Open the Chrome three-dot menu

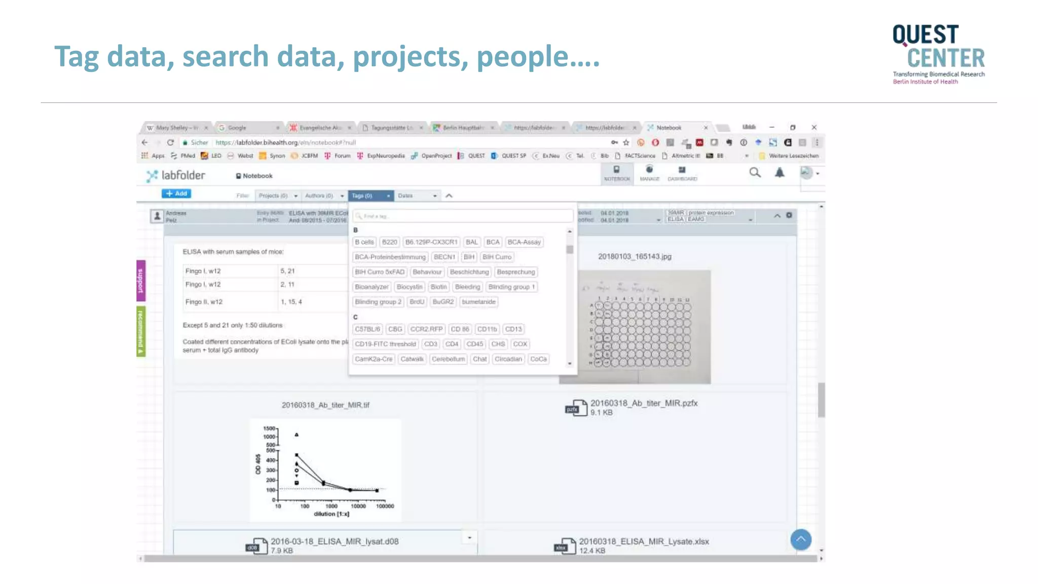pos(817,142)
